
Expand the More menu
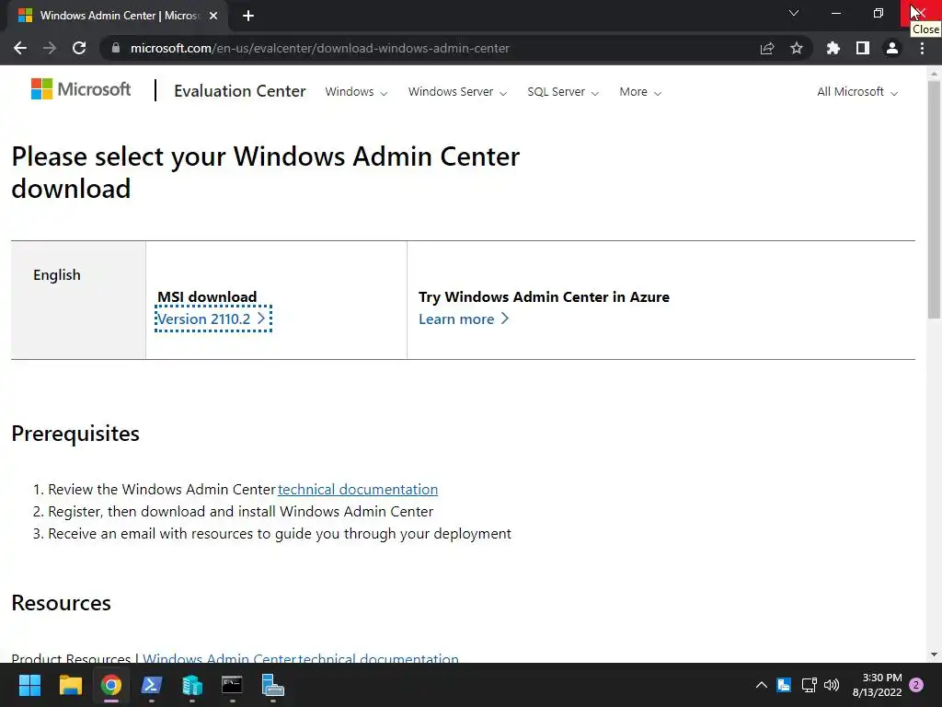coord(640,92)
